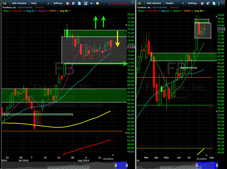Click Add Indicator in Daily chart
Screen dimensions: 227x169
point(19,3)
